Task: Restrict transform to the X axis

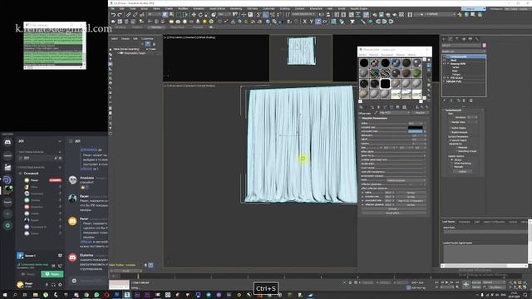Action: 304,22
